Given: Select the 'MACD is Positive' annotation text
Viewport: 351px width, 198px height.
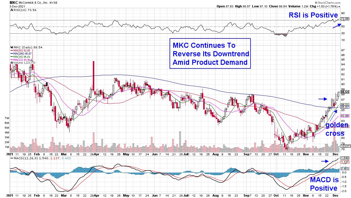Looking at the screenshot, I should [x=324, y=184].
